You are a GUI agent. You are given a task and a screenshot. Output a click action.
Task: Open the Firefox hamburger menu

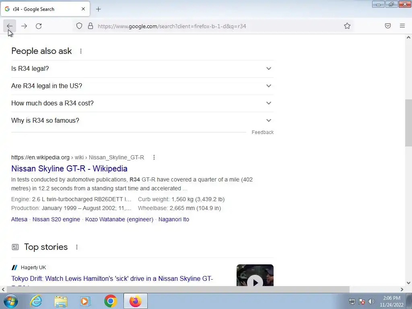402,26
